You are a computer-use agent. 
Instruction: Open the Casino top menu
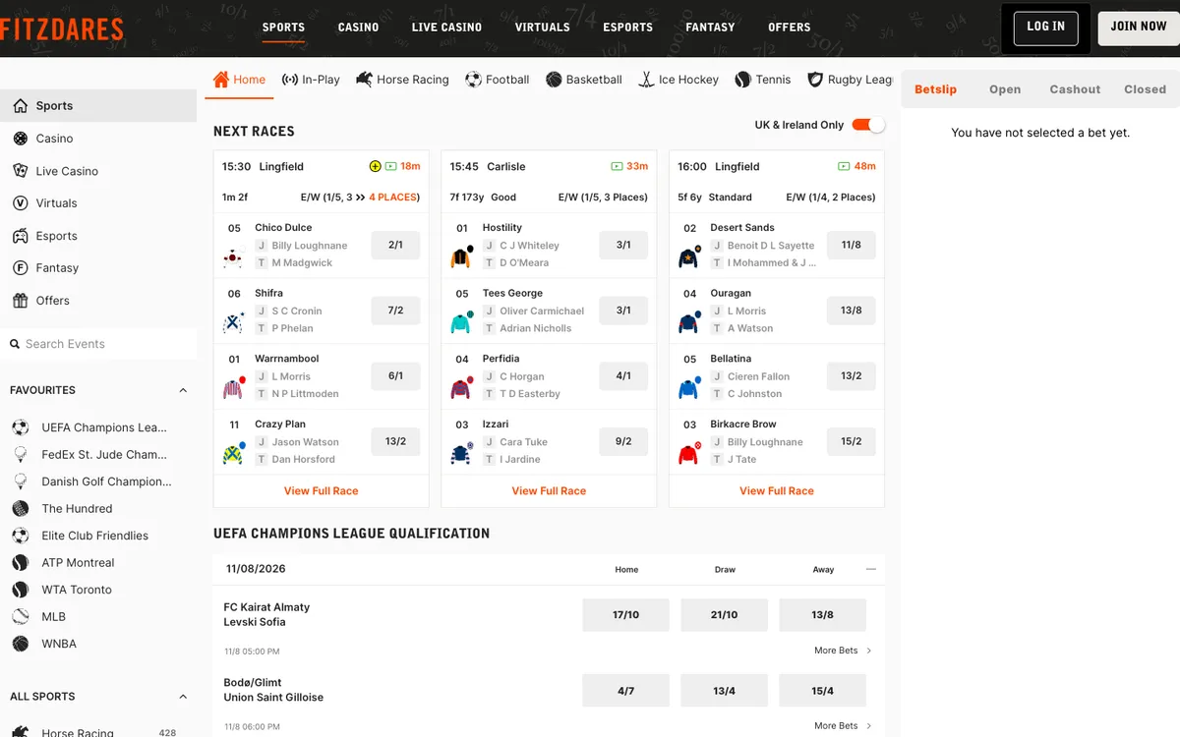coord(358,28)
